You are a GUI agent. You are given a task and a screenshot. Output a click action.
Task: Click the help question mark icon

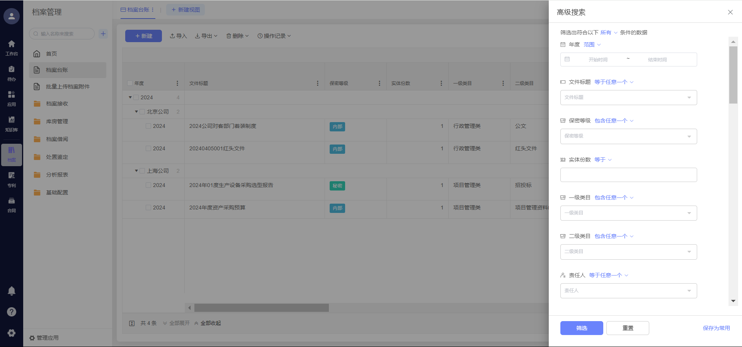click(x=12, y=312)
